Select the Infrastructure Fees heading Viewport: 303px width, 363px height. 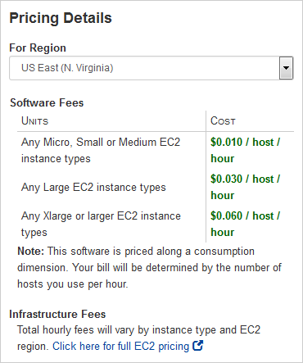(57, 314)
